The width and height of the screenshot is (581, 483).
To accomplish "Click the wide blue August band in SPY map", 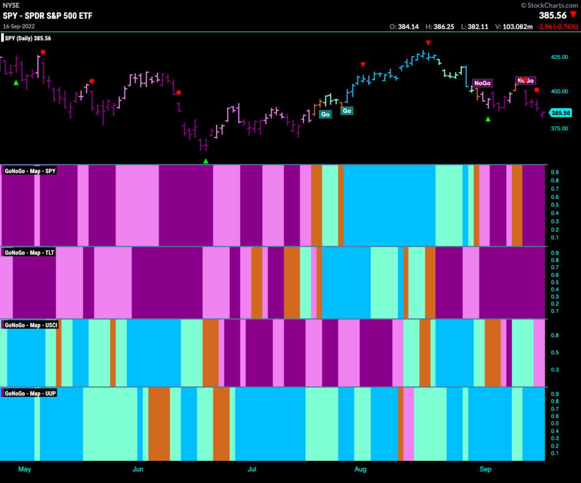I will [389, 205].
